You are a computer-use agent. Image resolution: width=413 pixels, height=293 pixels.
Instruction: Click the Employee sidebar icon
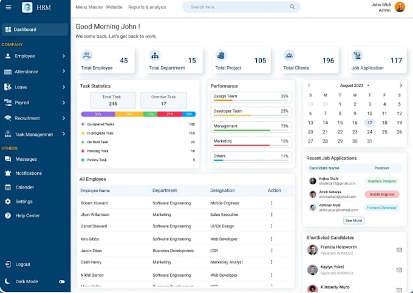(8, 56)
